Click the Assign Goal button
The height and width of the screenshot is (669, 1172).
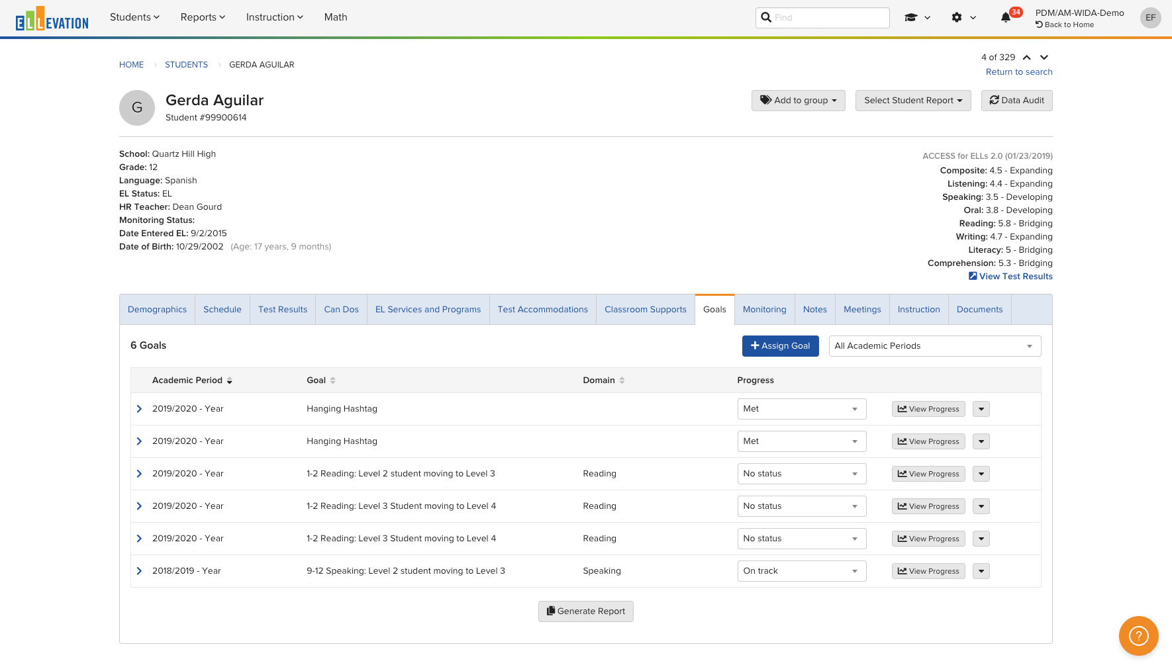(x=781, y=346)
